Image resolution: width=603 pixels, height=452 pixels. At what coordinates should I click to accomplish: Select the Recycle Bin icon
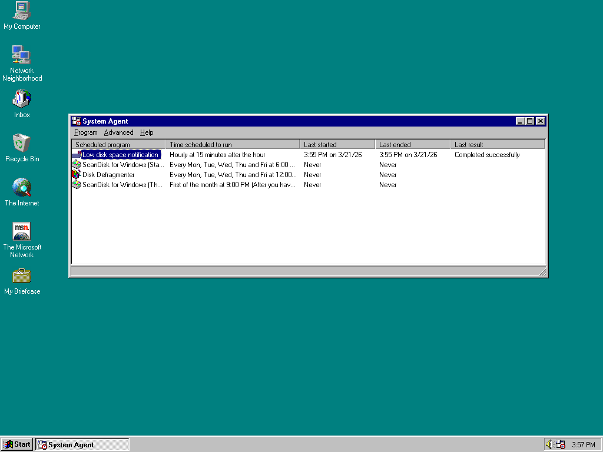point(22,143)
